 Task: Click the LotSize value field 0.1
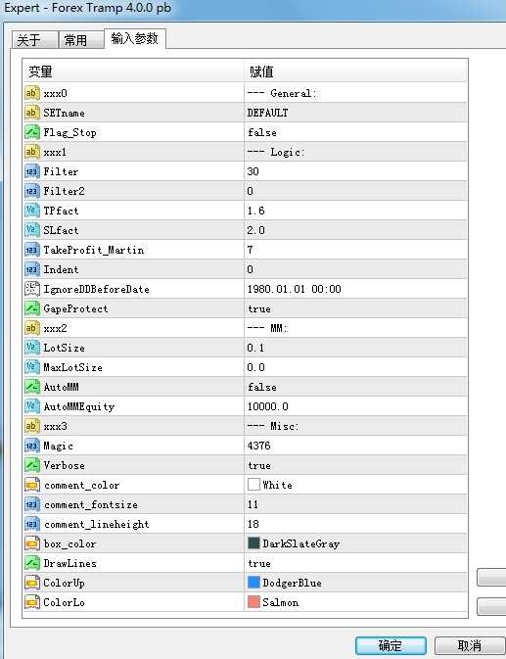coord(355,348)
